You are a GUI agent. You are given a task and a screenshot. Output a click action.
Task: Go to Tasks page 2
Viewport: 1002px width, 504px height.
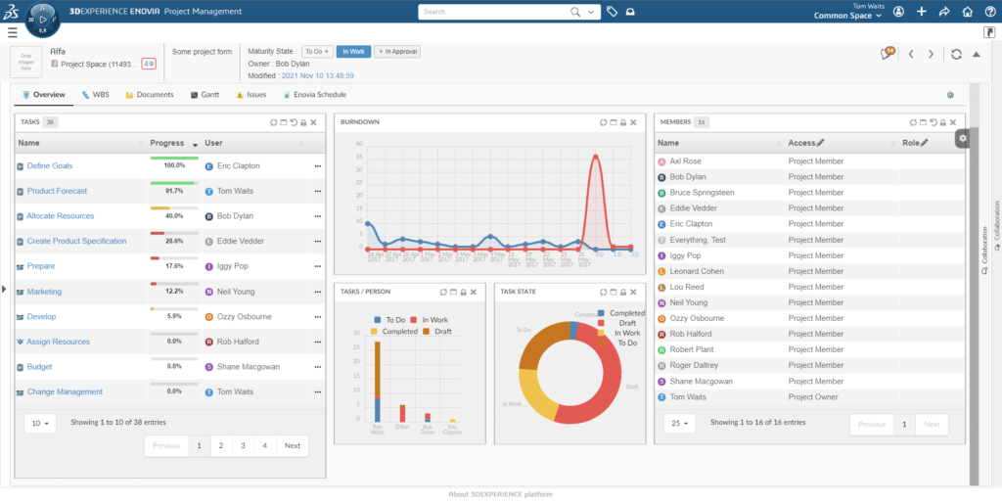(x=221, y=446)
